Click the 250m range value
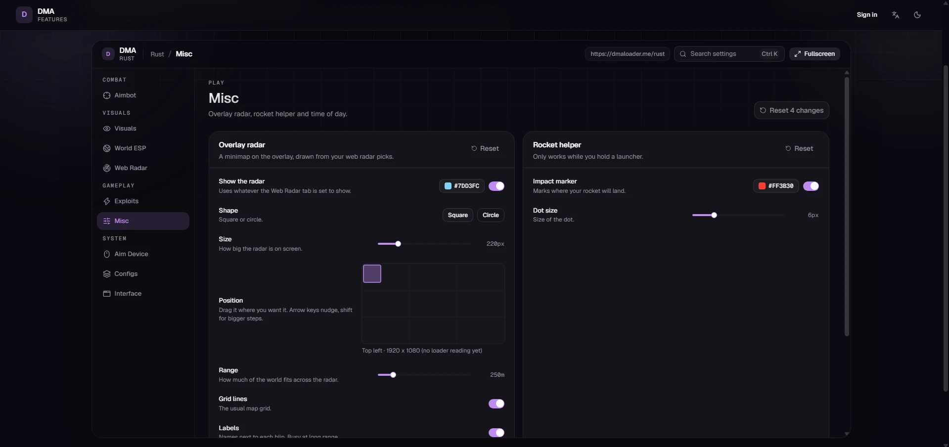 [497, 375]
